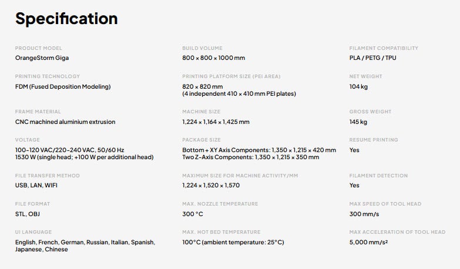The width and height of the screenshot is (460, 269).
Task: Click the 100-120 VAC/220-240 VAC voltage line
Action: coord(69,150)
